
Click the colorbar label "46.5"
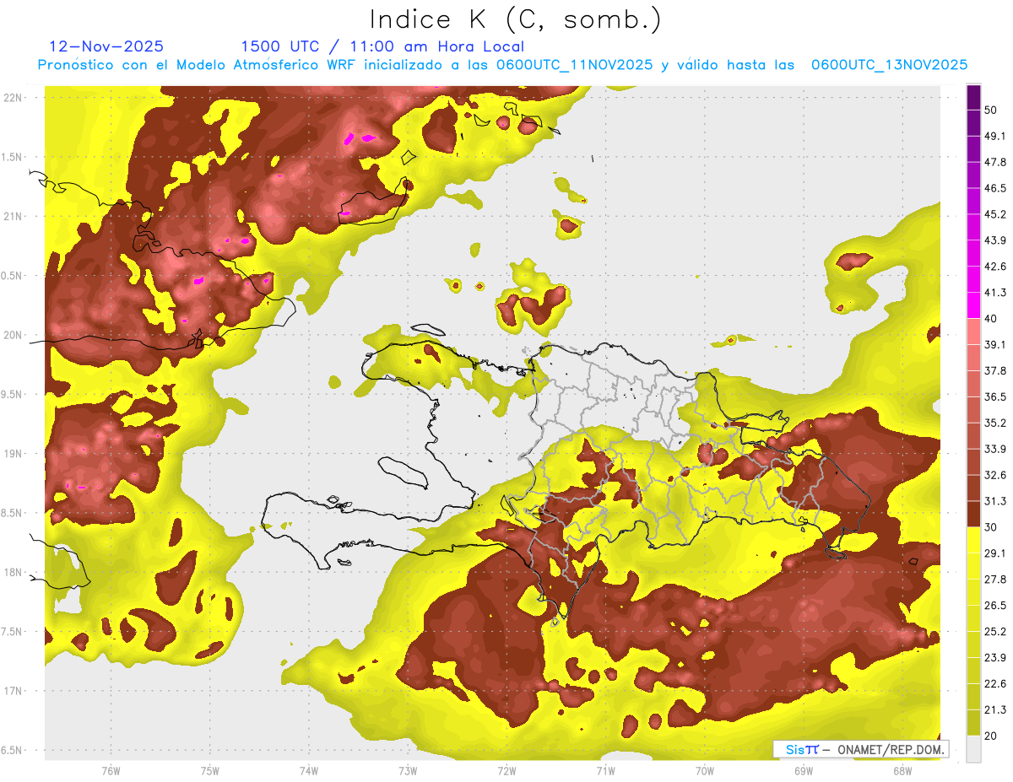[x=995, y=188]
